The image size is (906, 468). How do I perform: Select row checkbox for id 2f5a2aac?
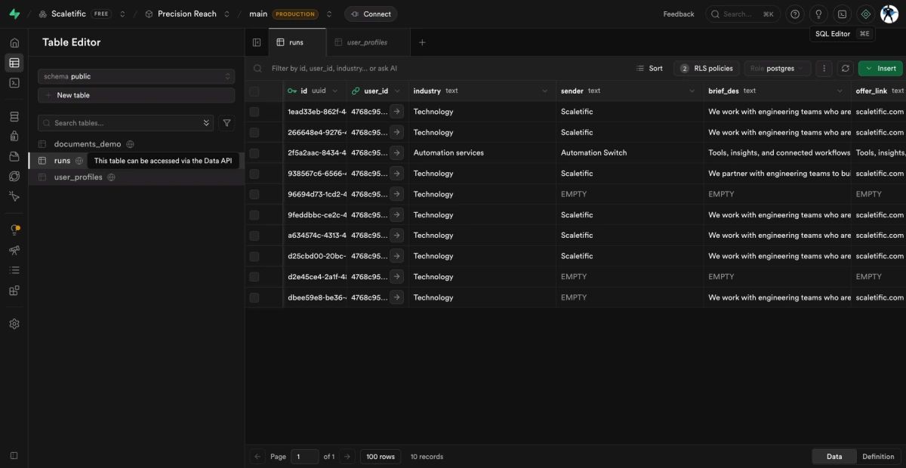pyautogui.click(x=254, y=152)
